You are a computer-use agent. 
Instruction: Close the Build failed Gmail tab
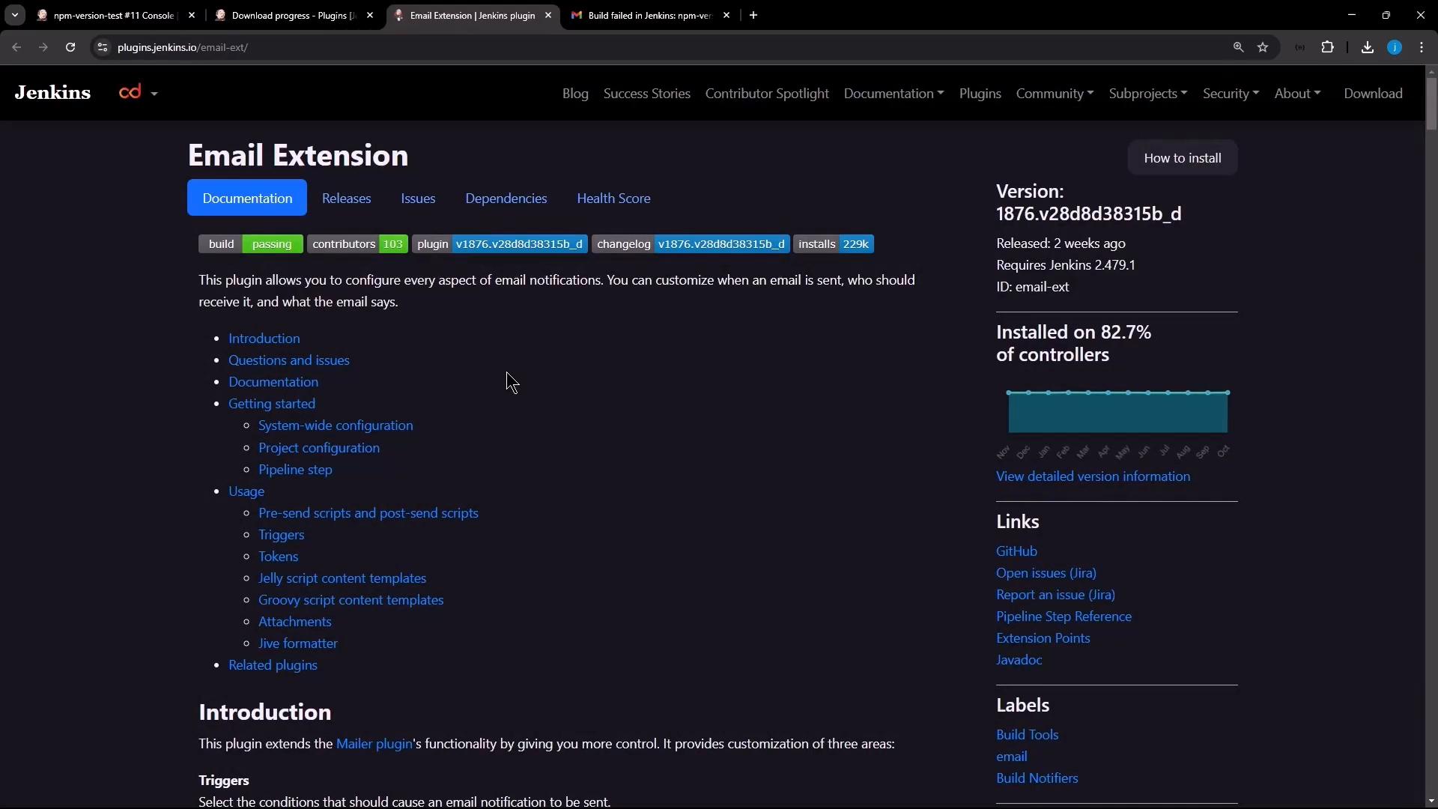[x=726, y=15]
